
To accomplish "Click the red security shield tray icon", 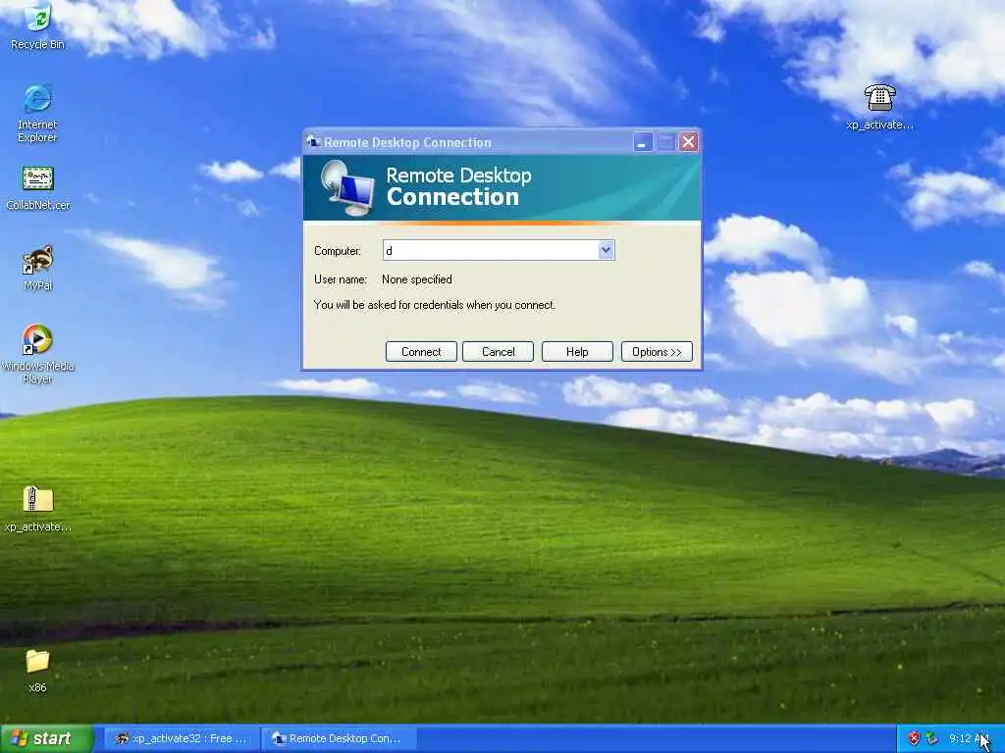I will (x=914, y=738).
